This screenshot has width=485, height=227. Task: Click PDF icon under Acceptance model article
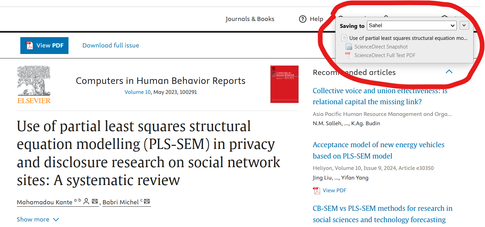[316, 190]
